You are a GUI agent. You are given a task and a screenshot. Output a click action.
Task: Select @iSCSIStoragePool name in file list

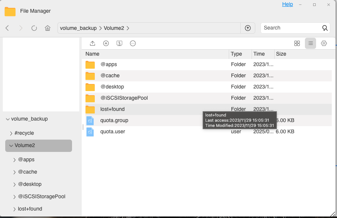pos(124,98)
